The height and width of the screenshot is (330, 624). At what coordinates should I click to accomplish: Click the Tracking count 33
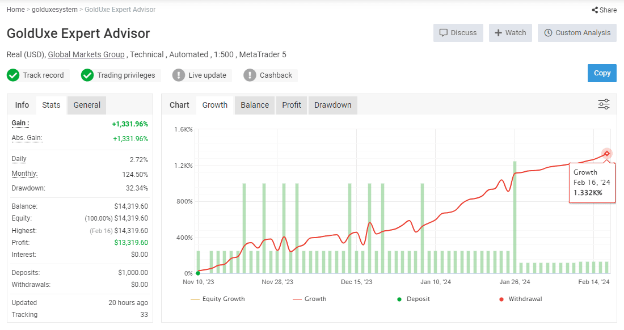[144, 315]
